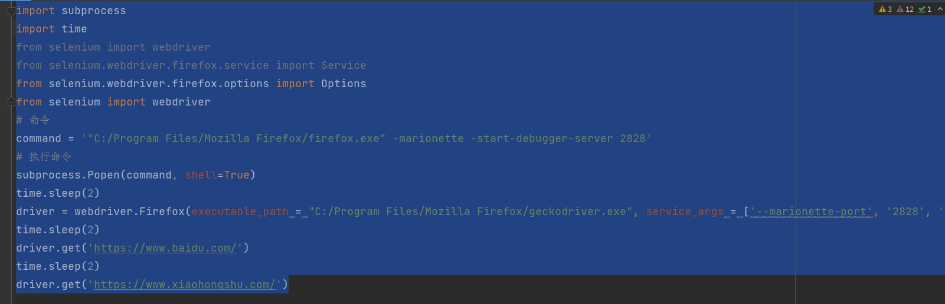Place cursor on the service_args parameter
Image resolution: width=945 pixels, height=304 pixels.
(685, 212)
